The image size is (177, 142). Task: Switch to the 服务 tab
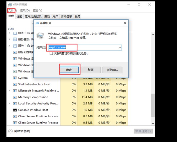point(77,16)
